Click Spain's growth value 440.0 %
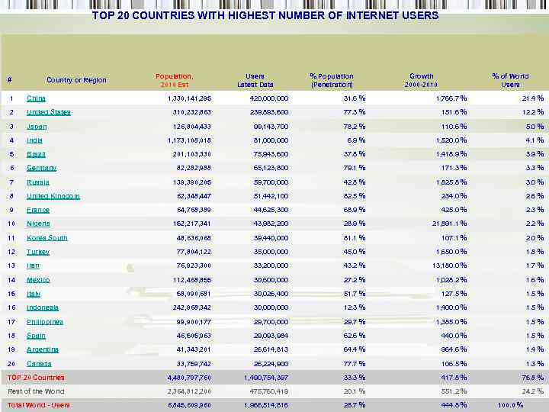The width and height of the screenshot is (549, 412). click(x=454, y=336)
